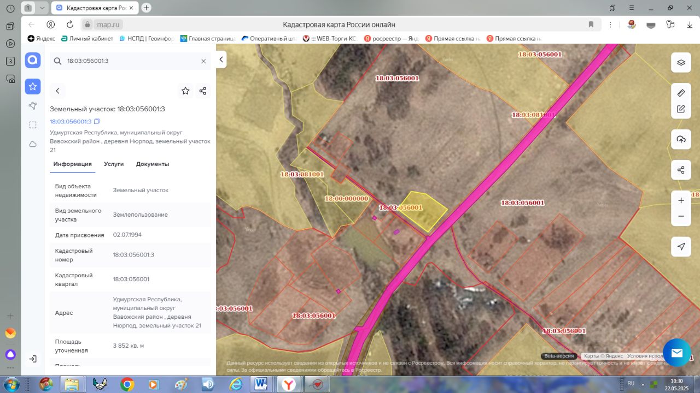Open Internet Explorer from taskbar
700x393 pixels.
(x=235, y=384)
